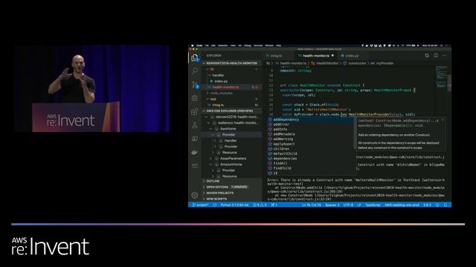Click the split editor icon
Viewport: 476px width, 267px height.
[x=436, y=56]
